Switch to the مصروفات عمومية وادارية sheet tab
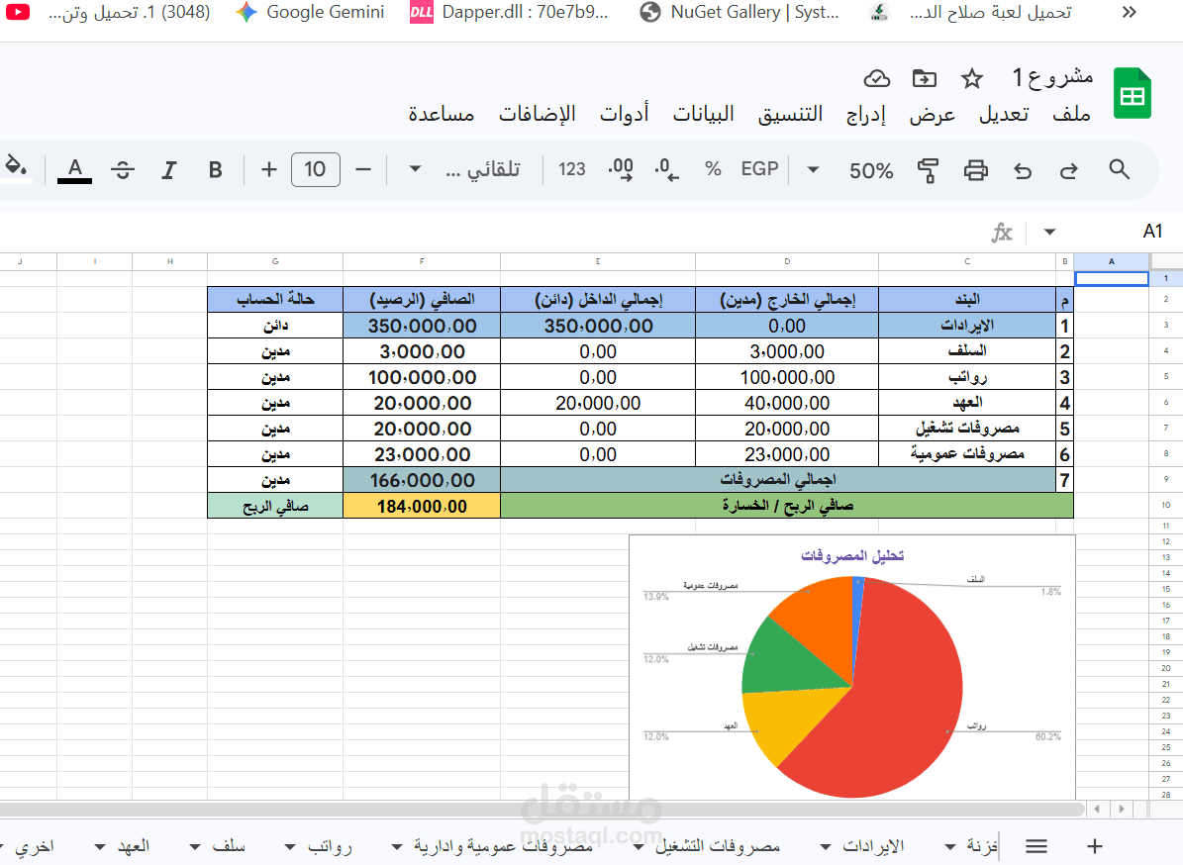This screenshot has height=865, width=1183. [x=503, y=846]
